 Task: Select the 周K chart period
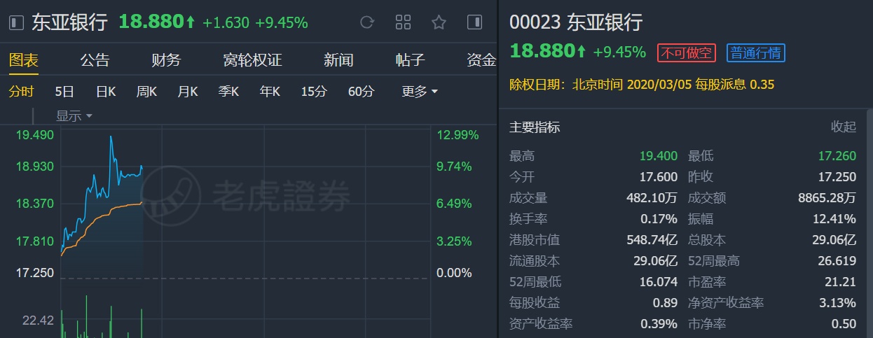[x=146, y=92]
